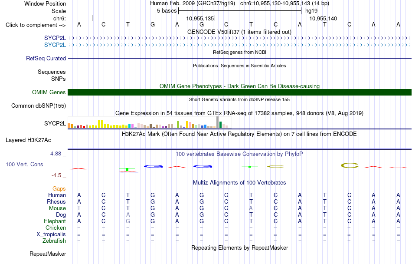Click the SNPs publications track label

click(x=59, y=79)
